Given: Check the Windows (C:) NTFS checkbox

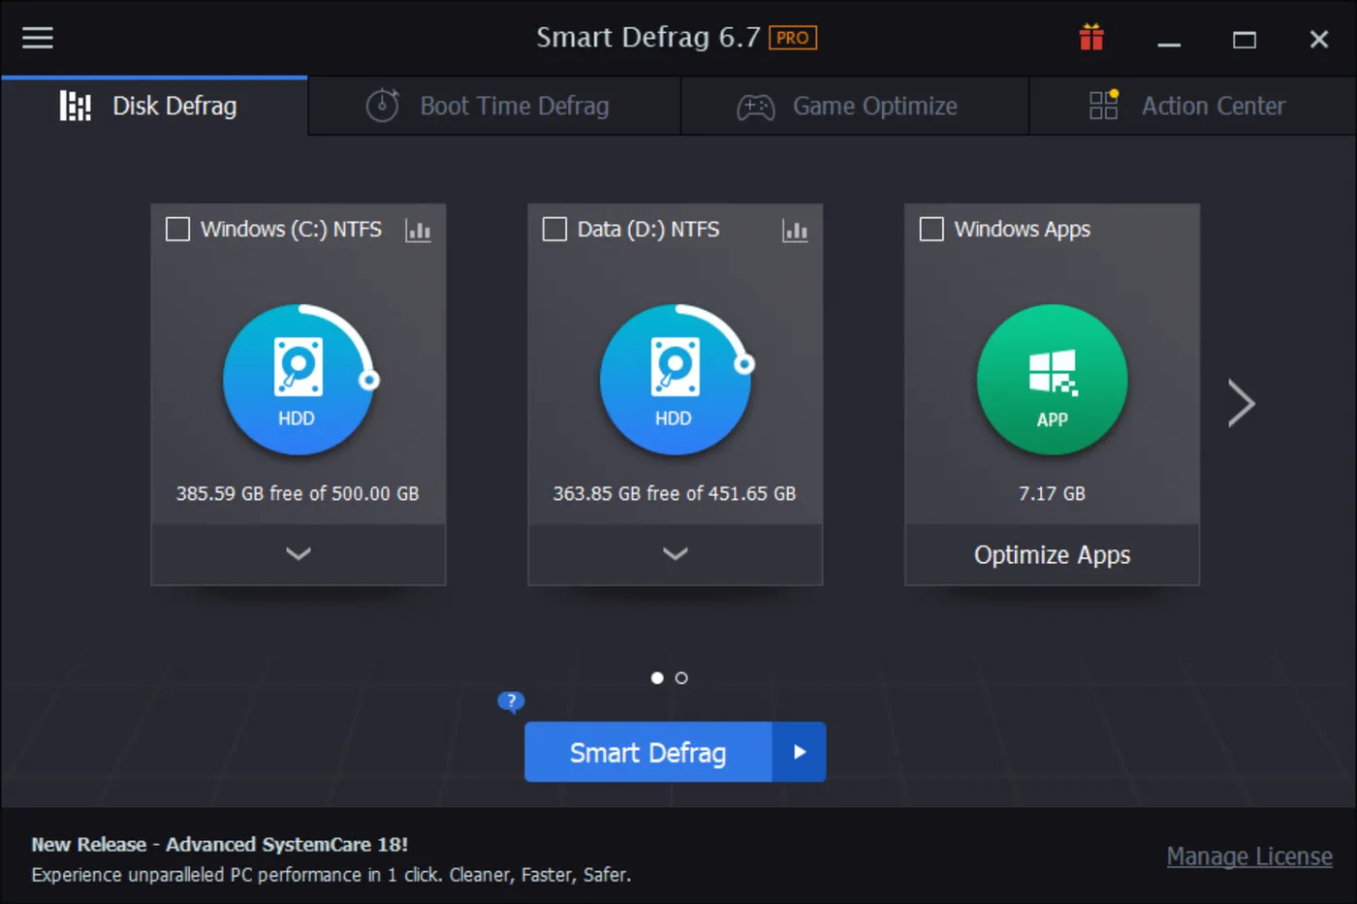Looking at the screenshot, I should tap(177, 230).
